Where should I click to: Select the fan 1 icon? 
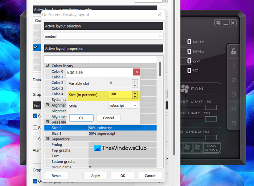pos(187,148)
